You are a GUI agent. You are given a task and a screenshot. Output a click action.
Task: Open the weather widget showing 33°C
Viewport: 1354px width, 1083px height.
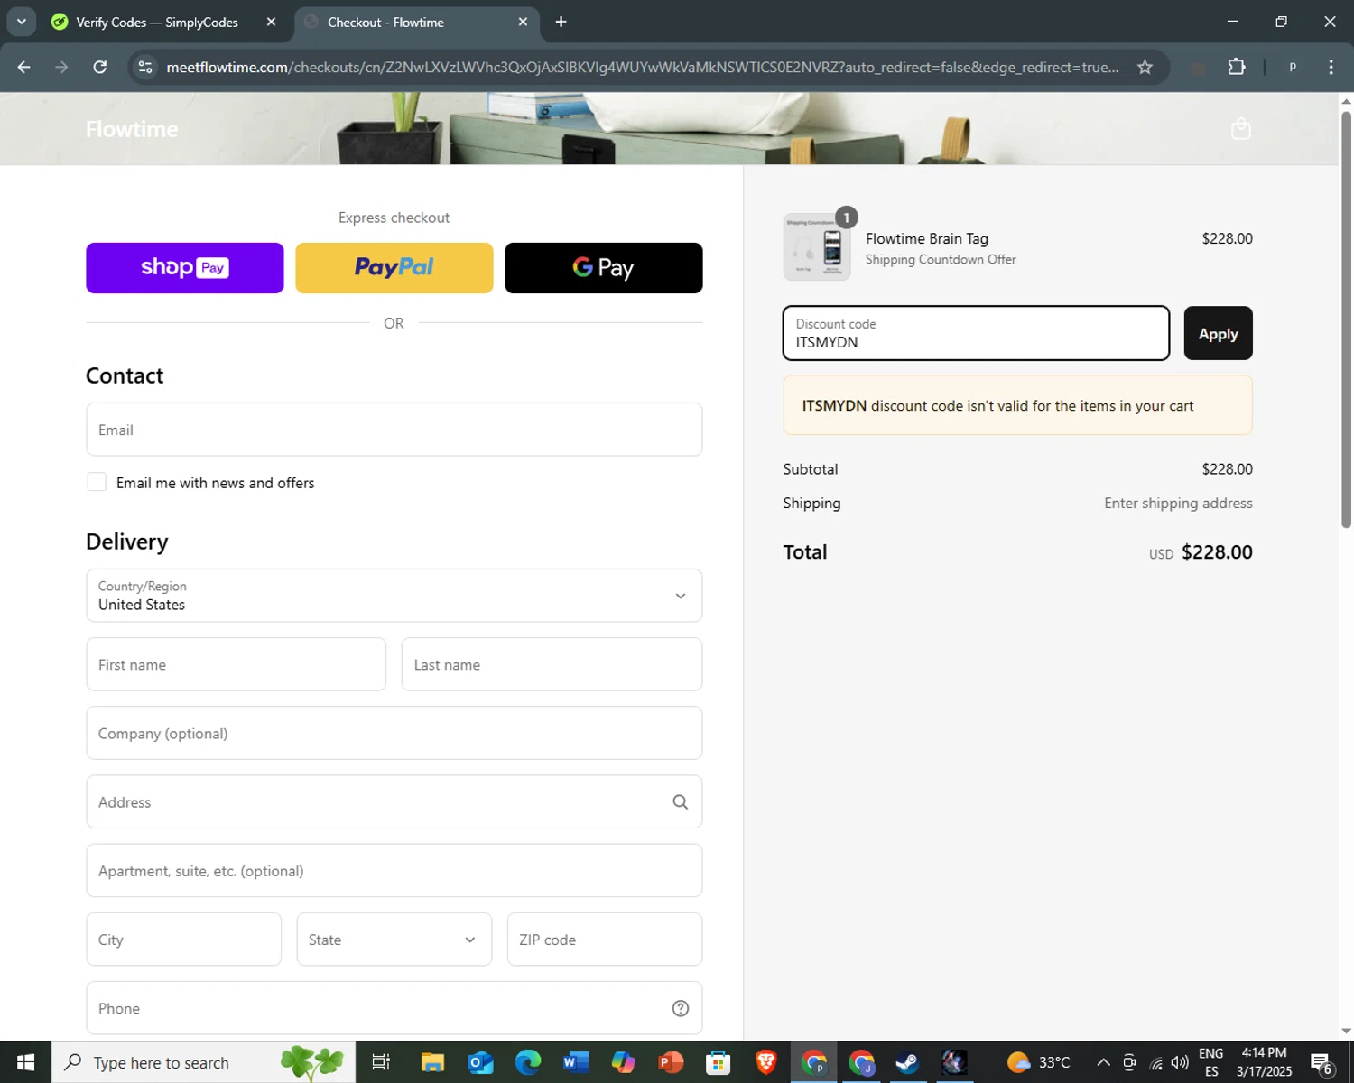click(1038, 1062)
